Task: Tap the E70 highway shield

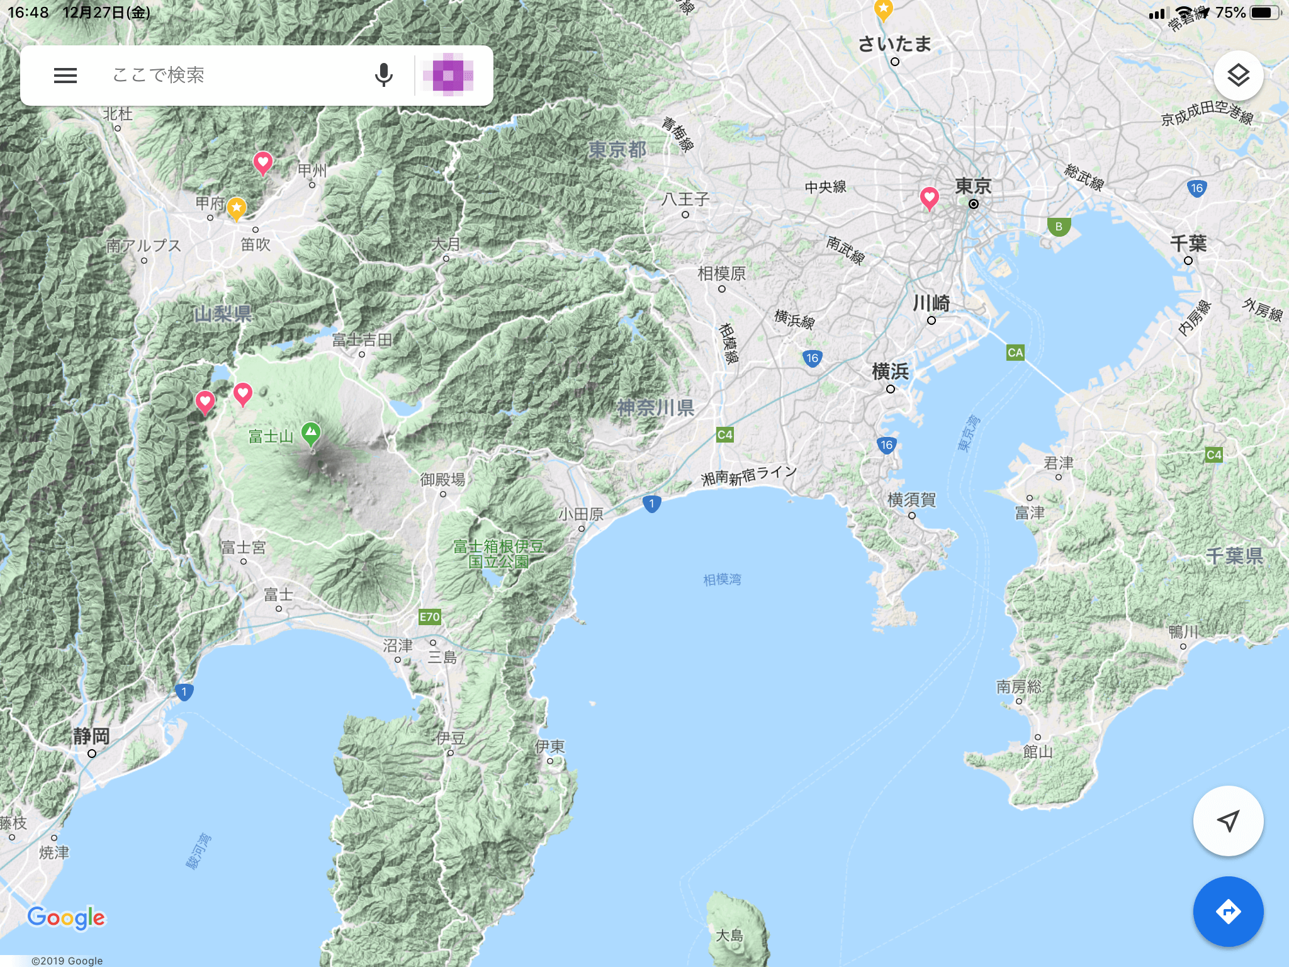Action: [x=430, y=617]
